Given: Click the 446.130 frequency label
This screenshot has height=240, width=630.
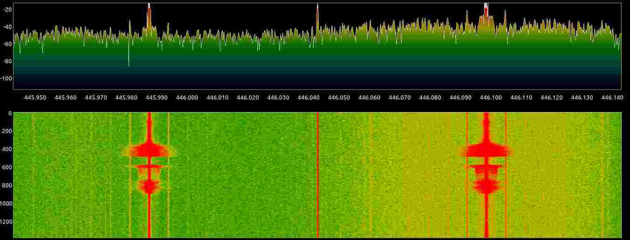Looking at the screenshot, I should tap(582, 97).
